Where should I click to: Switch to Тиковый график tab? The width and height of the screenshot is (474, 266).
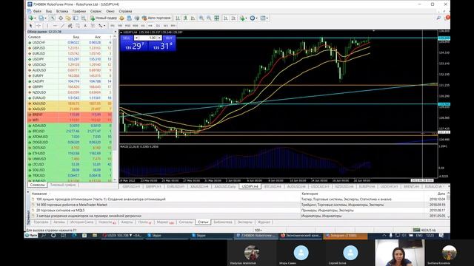[x=63, y=185]
